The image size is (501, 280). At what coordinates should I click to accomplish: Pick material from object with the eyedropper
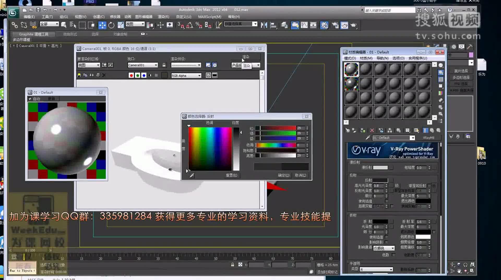click(368, 138)
